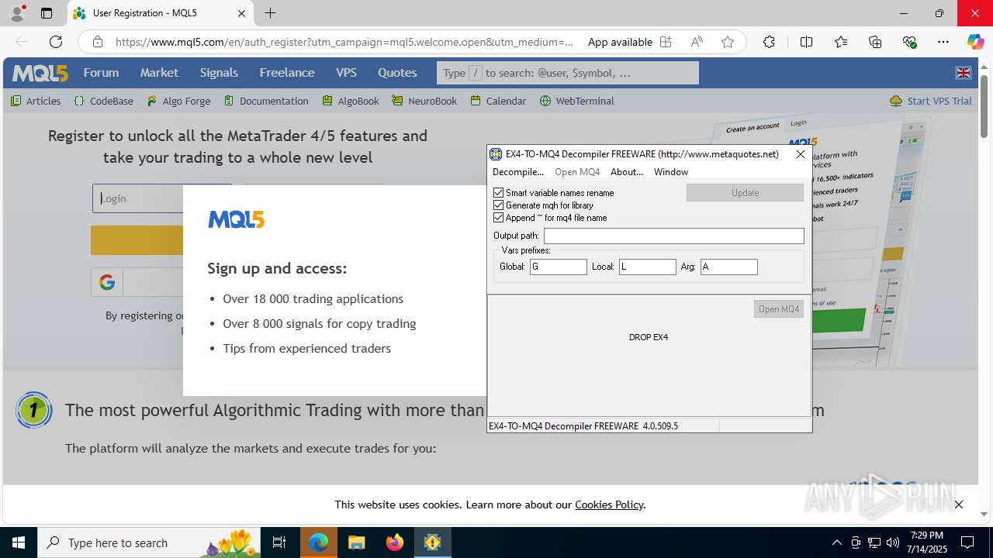Open the Market section
This screenshot has height=558, width=993.
point(159,73)
